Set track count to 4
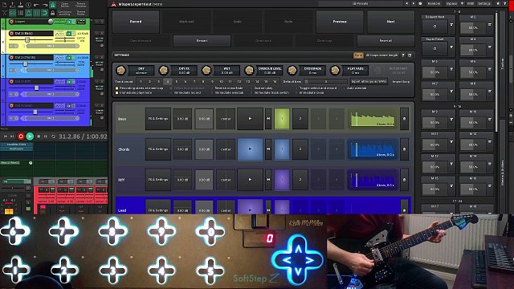 coord(168,82)
